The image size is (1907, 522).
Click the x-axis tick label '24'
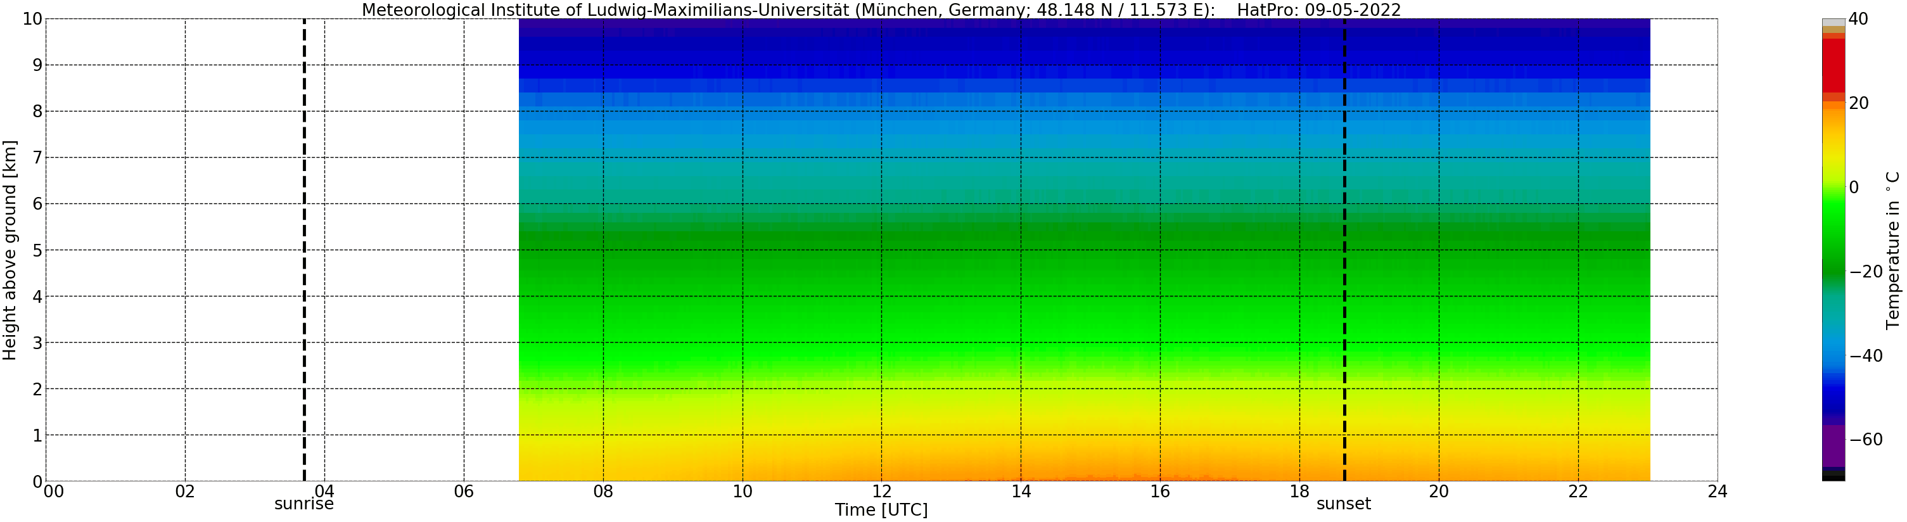point(1718,492)
